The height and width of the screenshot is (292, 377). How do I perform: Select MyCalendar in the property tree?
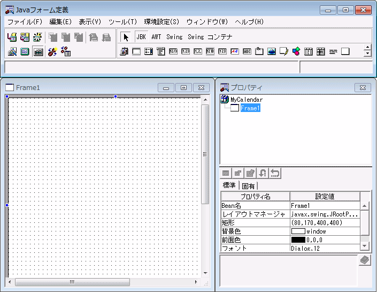[x=247, y=100]
